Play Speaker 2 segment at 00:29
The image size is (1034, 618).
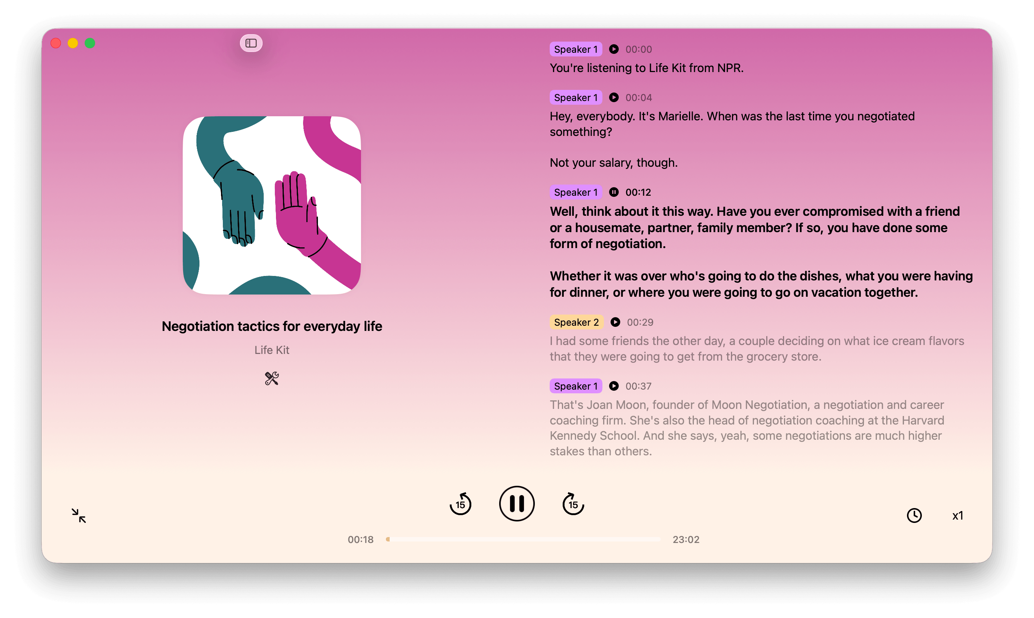click(615, 322)
